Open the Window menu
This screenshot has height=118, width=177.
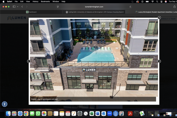[x=56, y=1]
